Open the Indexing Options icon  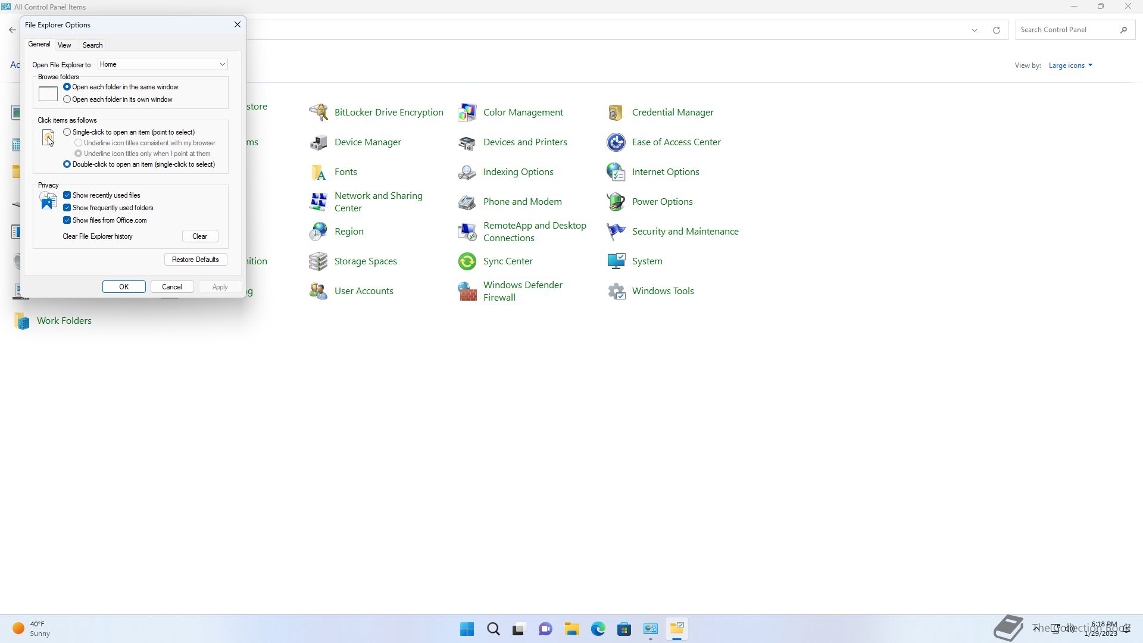(467, 171)
